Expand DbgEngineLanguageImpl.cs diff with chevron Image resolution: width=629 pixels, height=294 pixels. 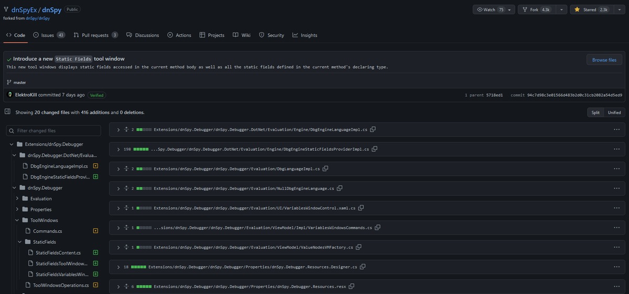(118, 129)
